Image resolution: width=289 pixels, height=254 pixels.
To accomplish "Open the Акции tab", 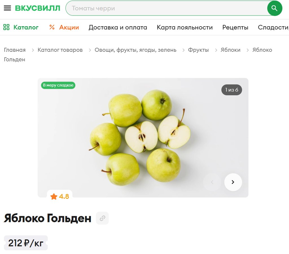I will click(69, 27).
